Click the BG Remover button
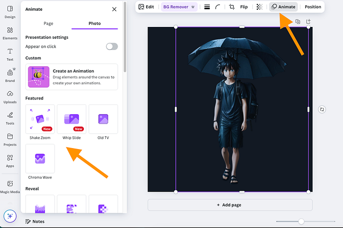 pyautogui.click(x=179, y=7)
